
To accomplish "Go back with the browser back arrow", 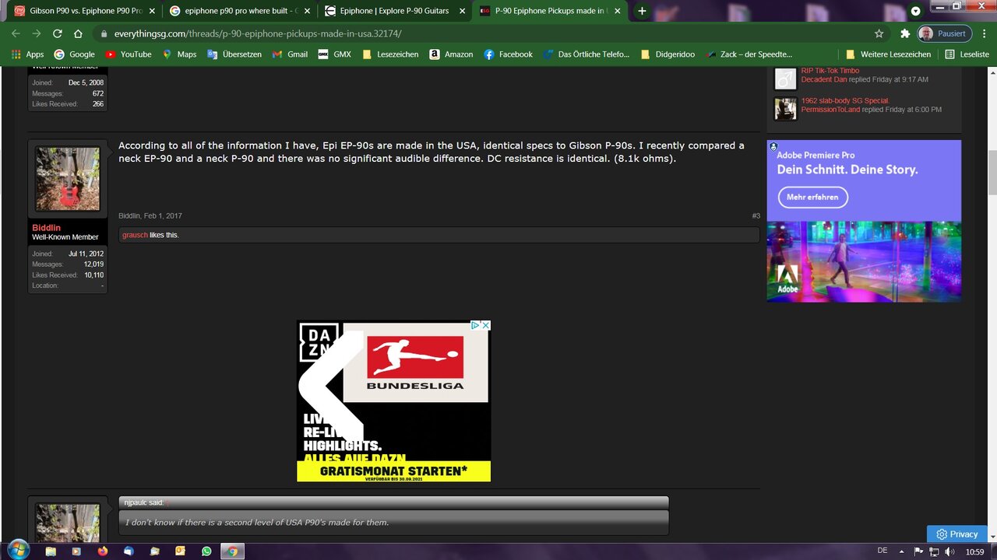I will pyautogui.click(x=15, y=33).
